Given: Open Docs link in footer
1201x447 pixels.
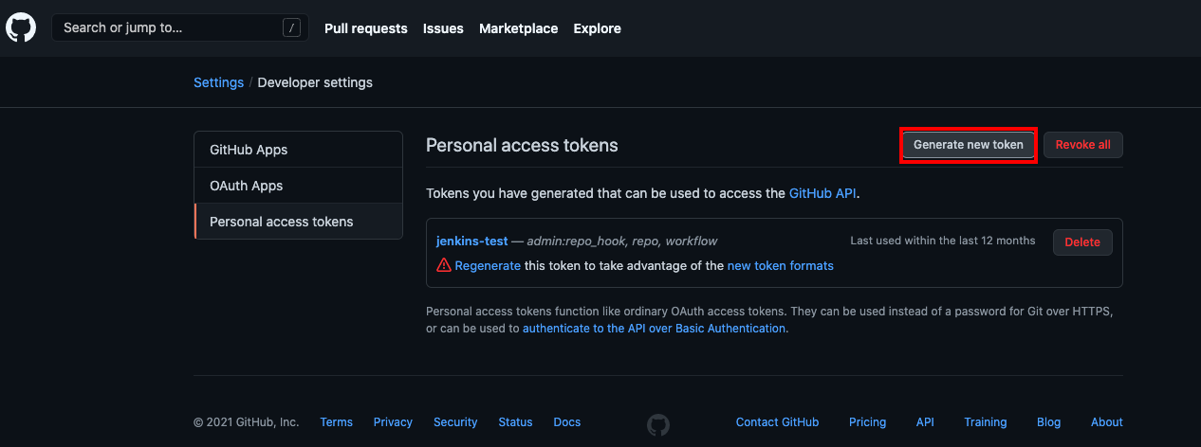Looking at the screenshot, I should 567,422.
